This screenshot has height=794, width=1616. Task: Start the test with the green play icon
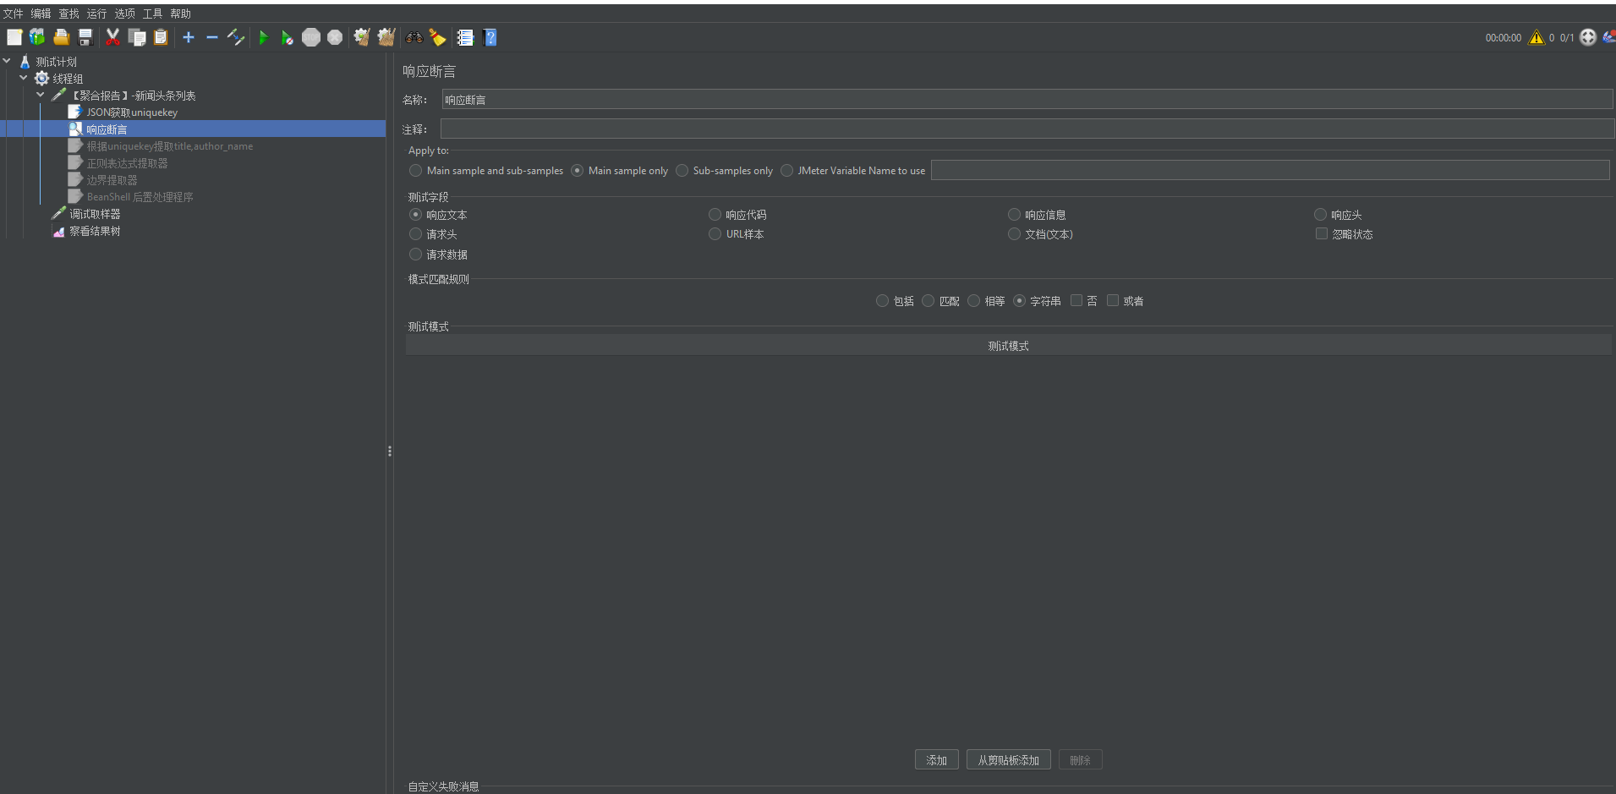tap(264, 37)
